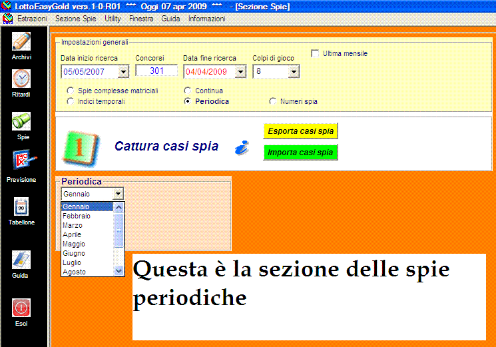Open the Guida menu in menu bar
Image resolution: width=496 pixels, height=347 pixels.
(170, 19)
